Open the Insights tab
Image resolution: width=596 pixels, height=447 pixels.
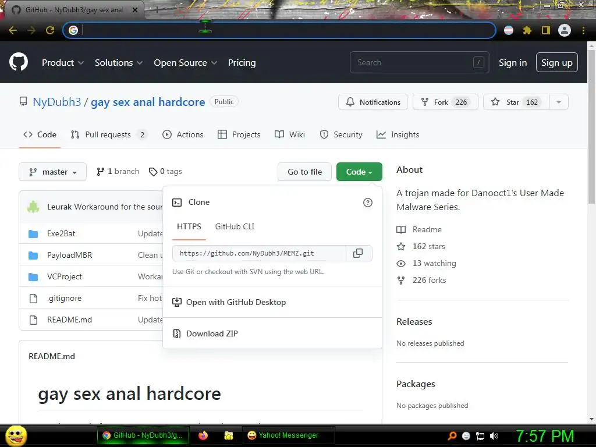[398, 134]
